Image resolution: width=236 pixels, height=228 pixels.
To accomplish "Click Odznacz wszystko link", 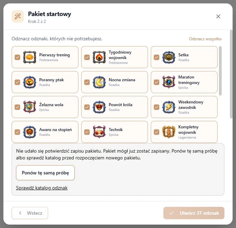I will coord(205,39).
